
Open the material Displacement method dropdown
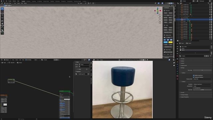tap(202, 79)
